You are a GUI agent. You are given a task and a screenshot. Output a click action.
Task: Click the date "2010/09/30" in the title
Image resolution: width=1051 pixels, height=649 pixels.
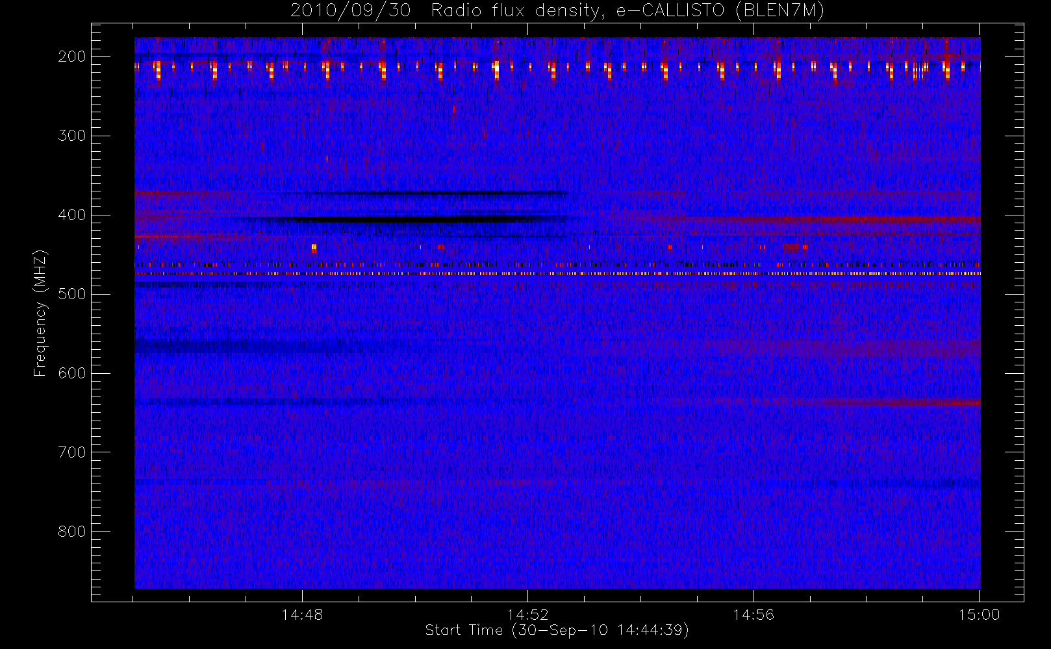coord(351,11)
